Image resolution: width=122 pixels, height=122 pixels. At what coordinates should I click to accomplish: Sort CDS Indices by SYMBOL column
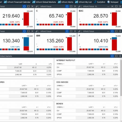pos(60,86)
